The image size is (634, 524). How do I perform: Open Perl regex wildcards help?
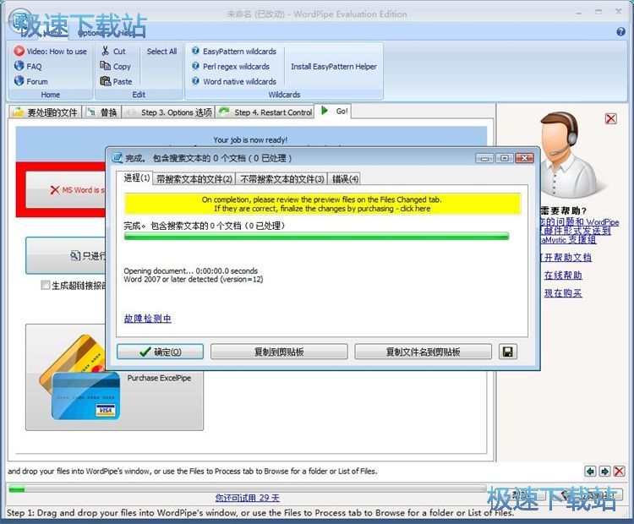(231, 66)
